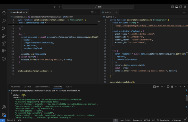Switch to the TERMINAL panel tab
188x122 pixels.
[x=58, y=87]
